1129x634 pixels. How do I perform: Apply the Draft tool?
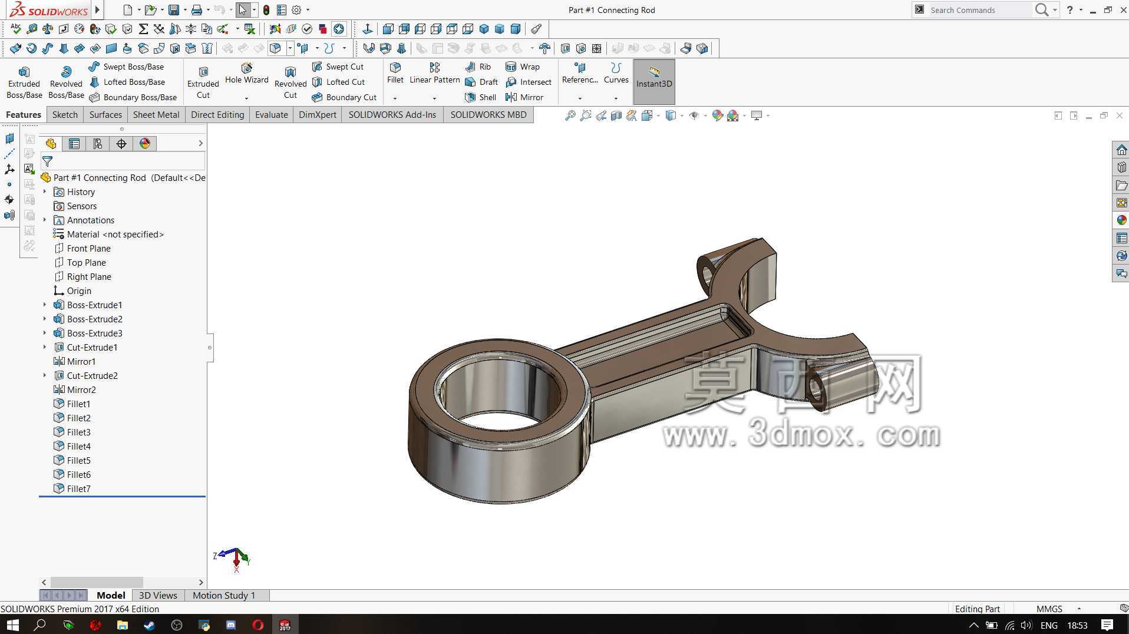tap(481, 82)
